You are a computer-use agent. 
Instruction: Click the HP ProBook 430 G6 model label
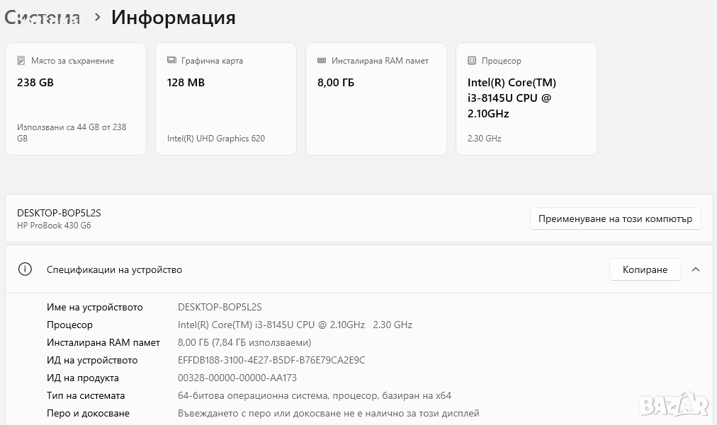[x=54, y=226]
